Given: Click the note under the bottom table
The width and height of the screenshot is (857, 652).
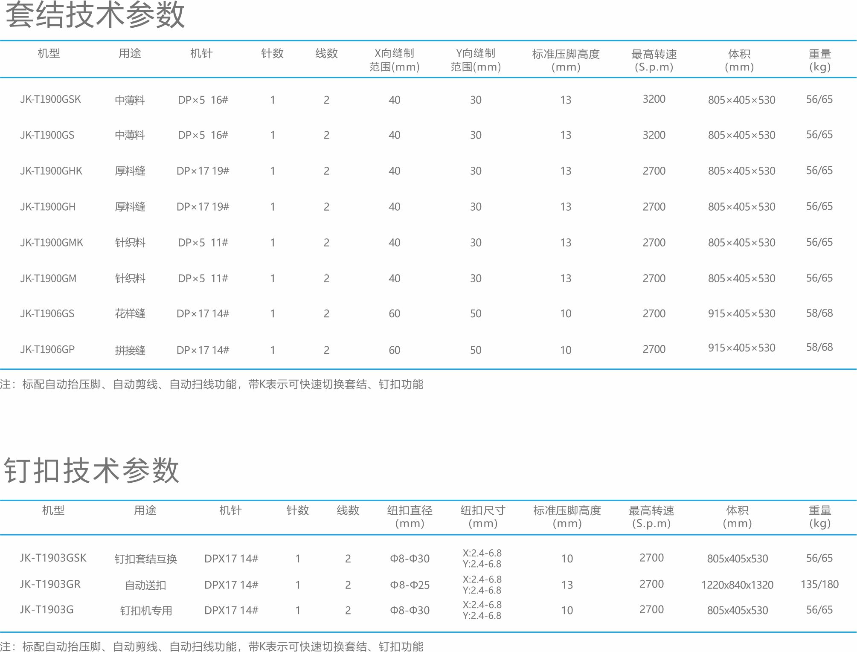Looking at the screenshot, I should tap(212, 646).
